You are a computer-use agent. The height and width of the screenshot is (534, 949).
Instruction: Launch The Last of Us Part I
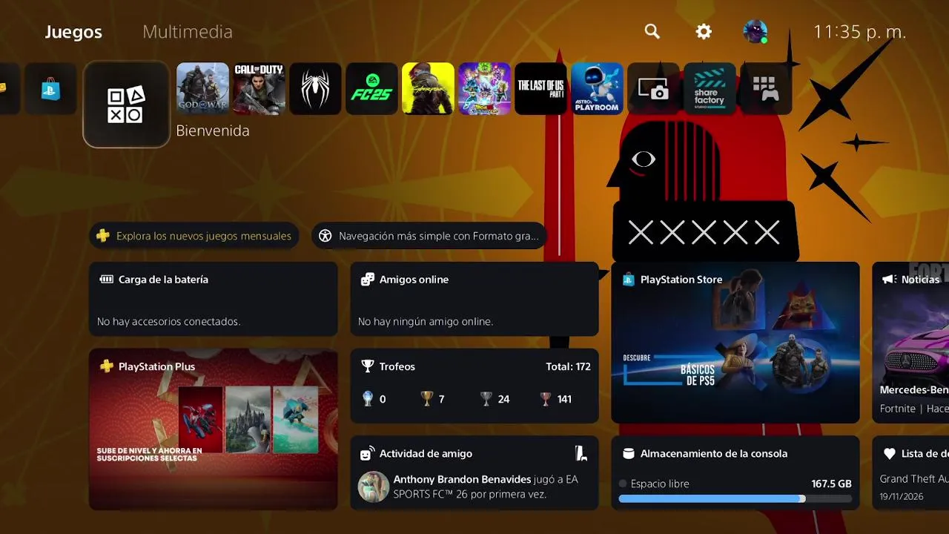click(x=540, y=89)
